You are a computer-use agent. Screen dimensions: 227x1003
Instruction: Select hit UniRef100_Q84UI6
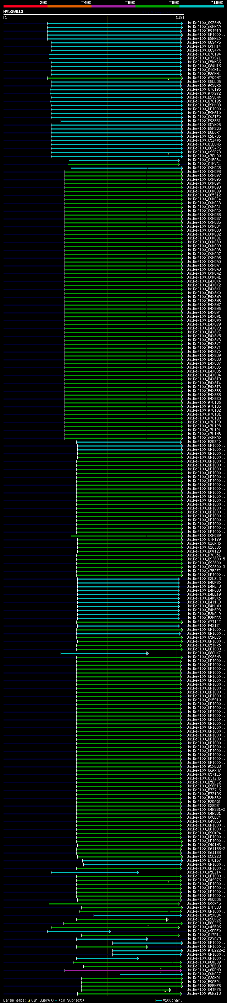coord(204,66)
